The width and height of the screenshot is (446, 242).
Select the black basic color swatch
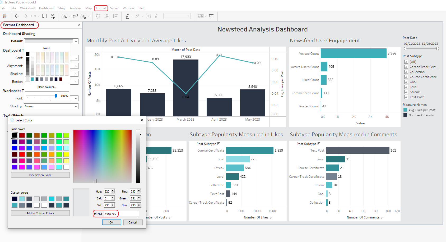[x=15, y=135]
